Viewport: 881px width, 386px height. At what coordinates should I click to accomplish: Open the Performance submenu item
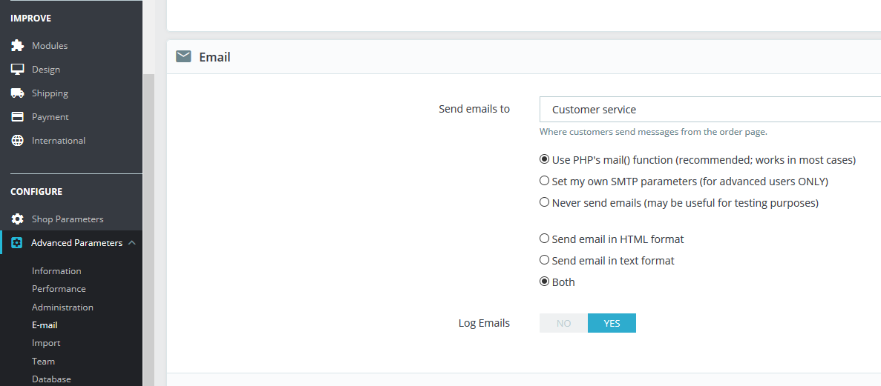coord(59,289)
